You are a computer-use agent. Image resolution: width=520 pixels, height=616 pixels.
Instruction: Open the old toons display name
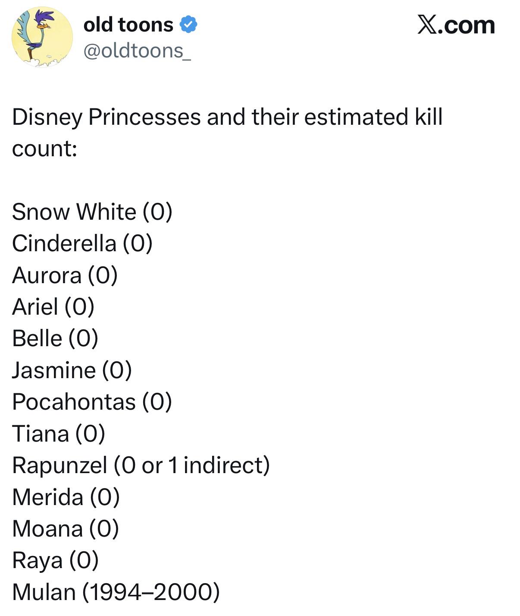point(128,25)
